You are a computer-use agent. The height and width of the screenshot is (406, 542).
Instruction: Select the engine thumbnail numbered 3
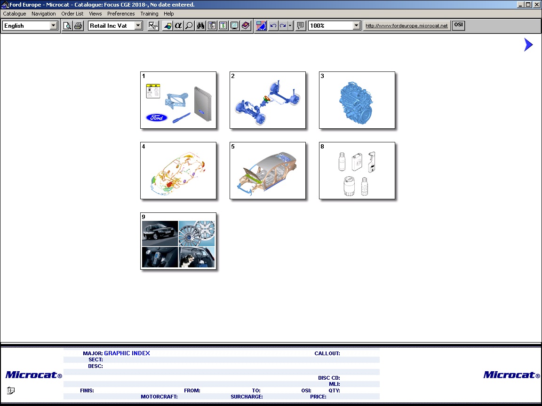tap(357, 100)
